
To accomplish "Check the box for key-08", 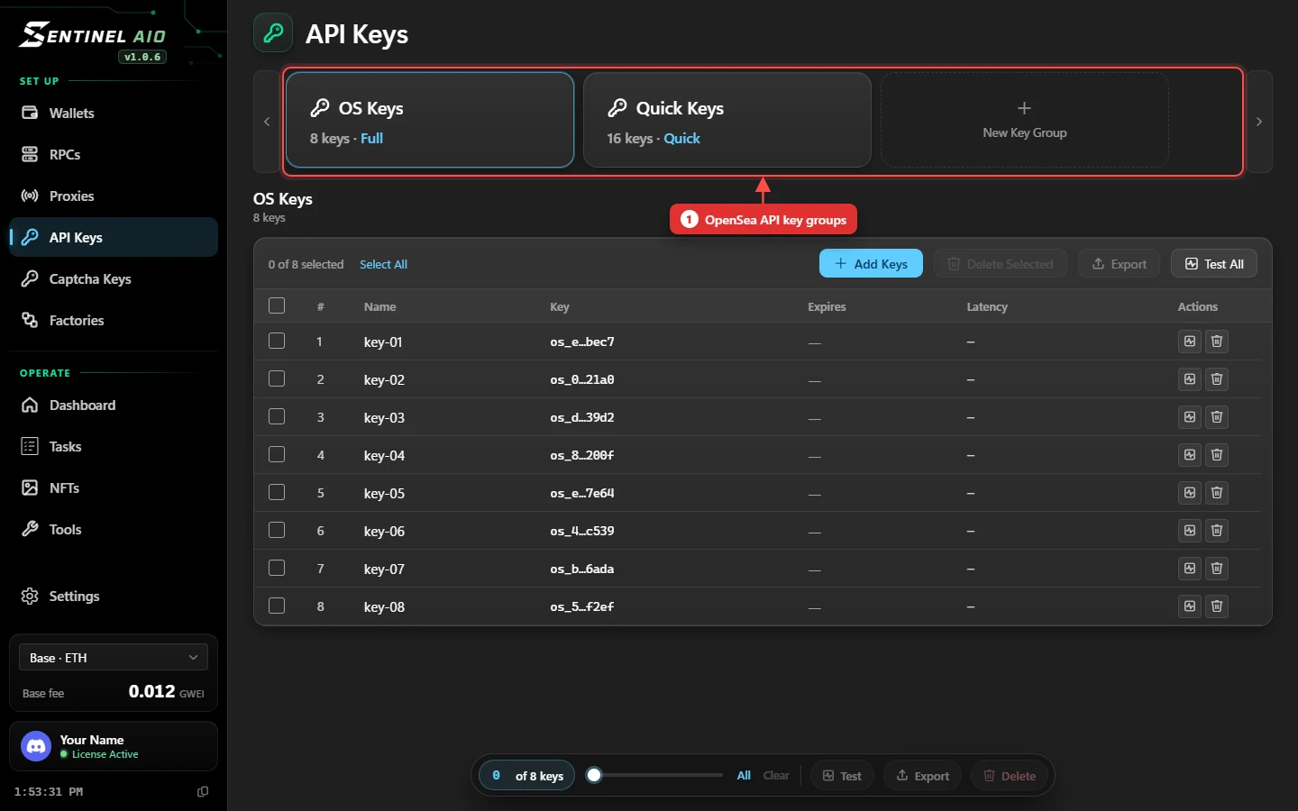I will pos(277,606).
